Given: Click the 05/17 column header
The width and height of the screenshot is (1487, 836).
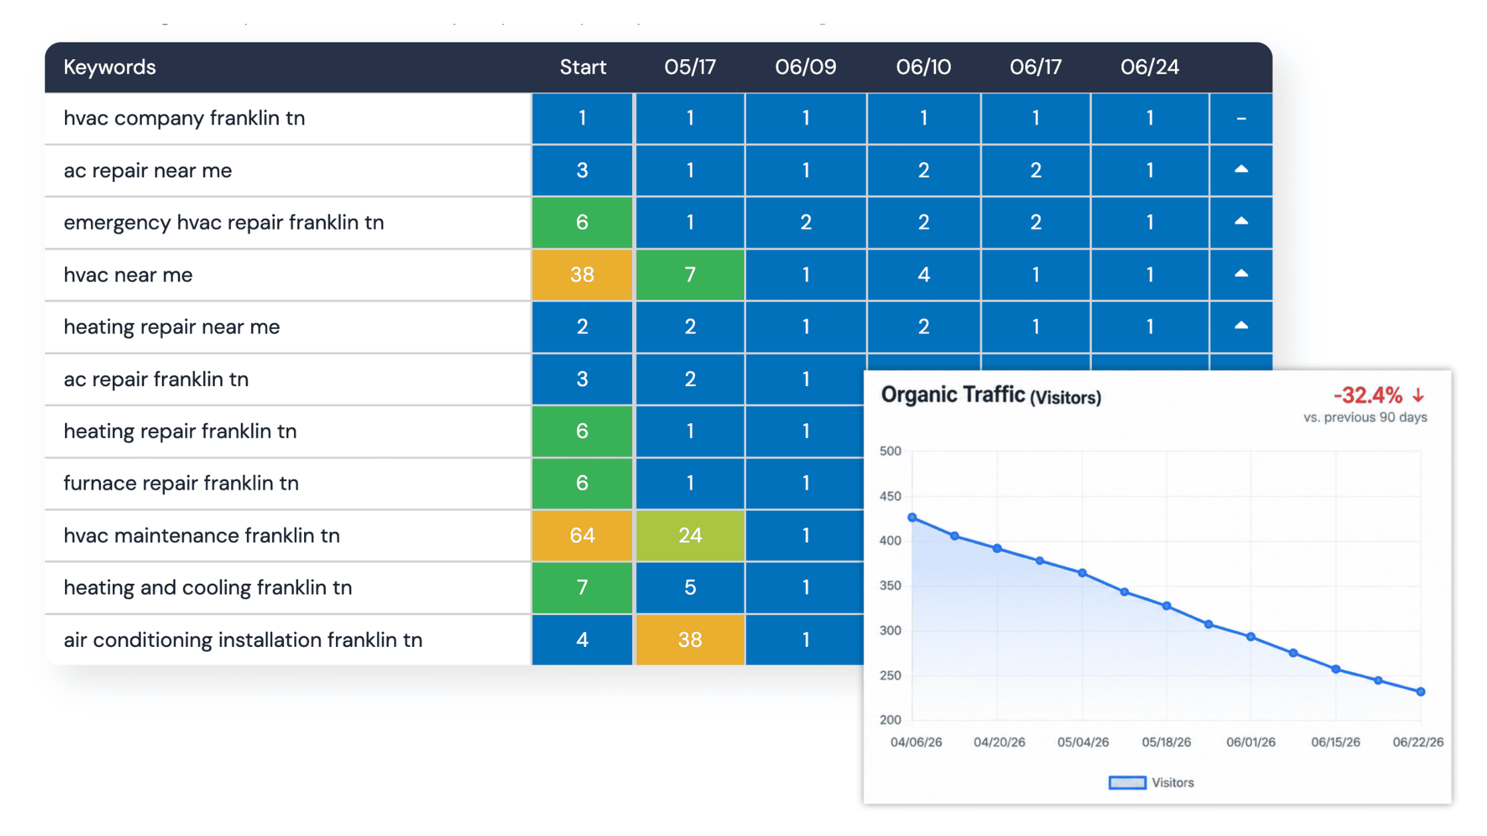Looking at the screenshot, I should click(x=690, y=67).
